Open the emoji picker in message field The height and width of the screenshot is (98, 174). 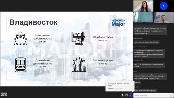171,96
